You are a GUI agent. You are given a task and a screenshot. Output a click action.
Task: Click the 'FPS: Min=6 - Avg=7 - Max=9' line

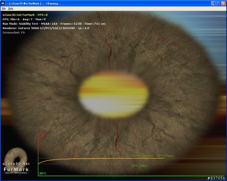[x=24, y=19]
